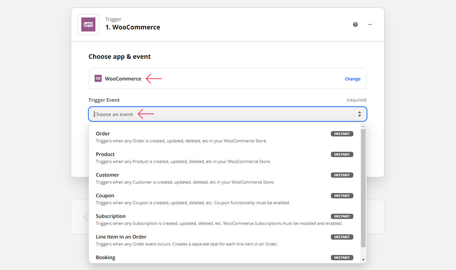
Task: Open the help question mark icon
Action: pyautogui.click(x=355, y=24)
